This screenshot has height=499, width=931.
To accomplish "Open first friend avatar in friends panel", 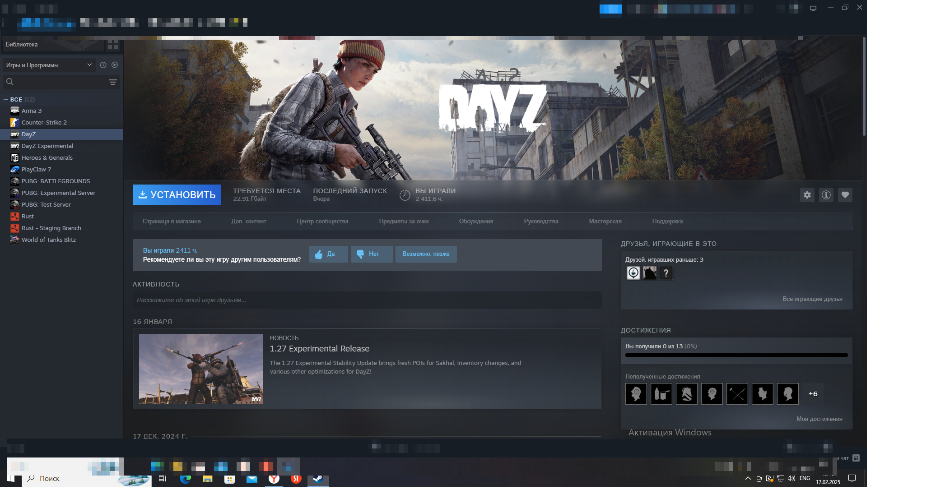I will click(x=633, y=273).
